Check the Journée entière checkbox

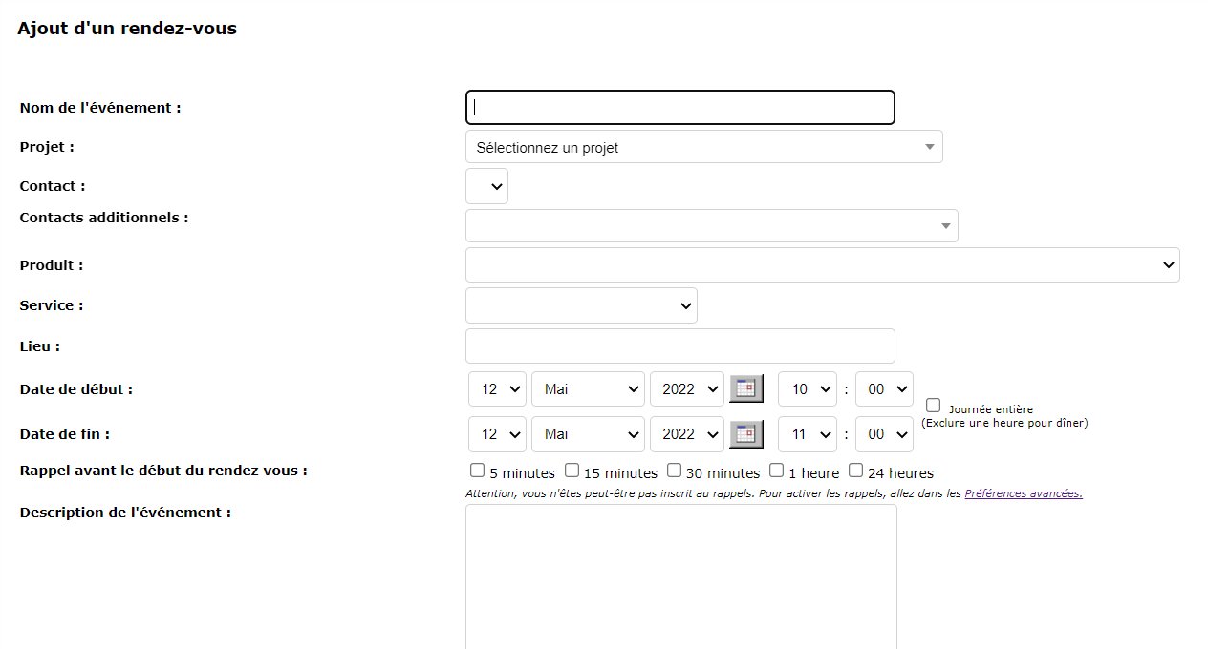[933, 406]
